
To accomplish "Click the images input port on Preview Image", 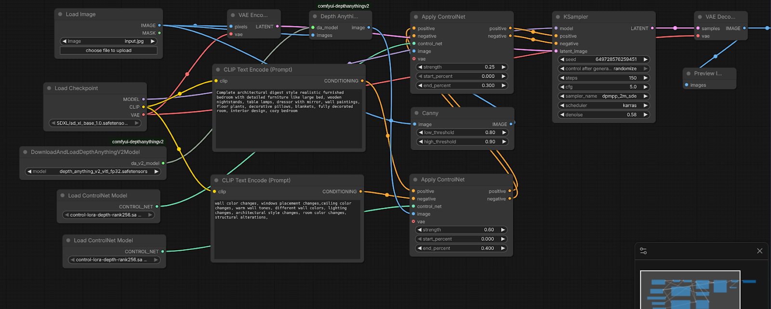I will pos(687,85).
